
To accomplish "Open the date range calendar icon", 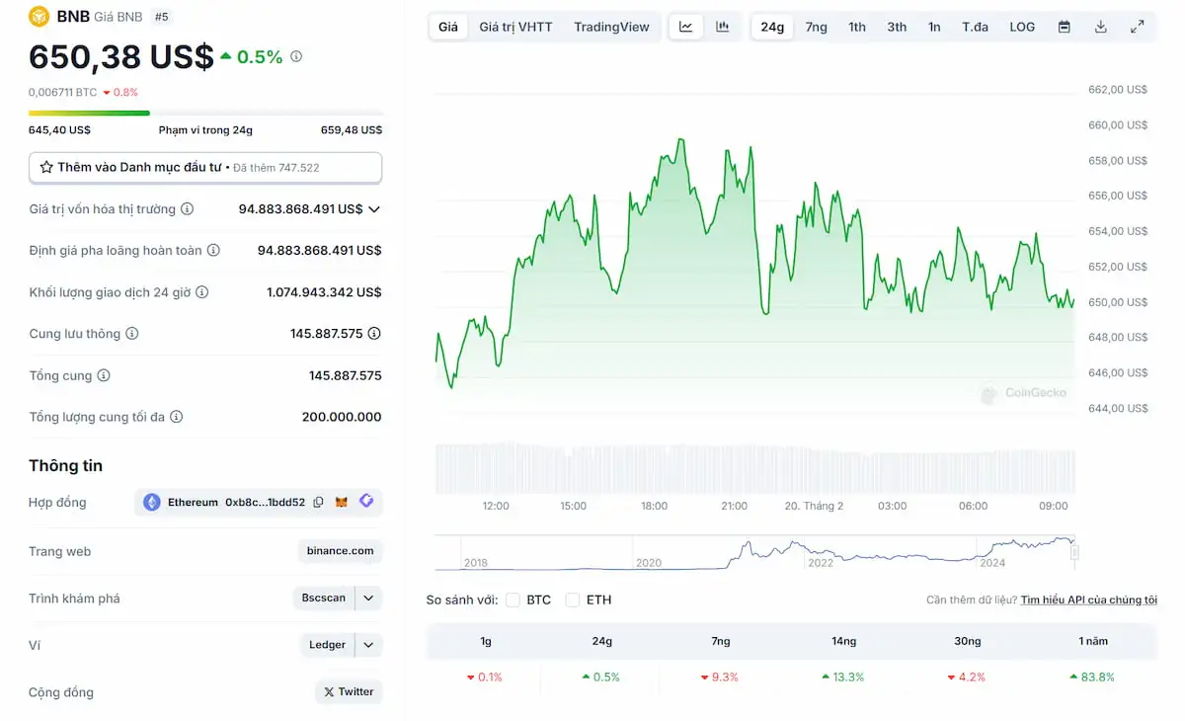I will point(1064,27).
